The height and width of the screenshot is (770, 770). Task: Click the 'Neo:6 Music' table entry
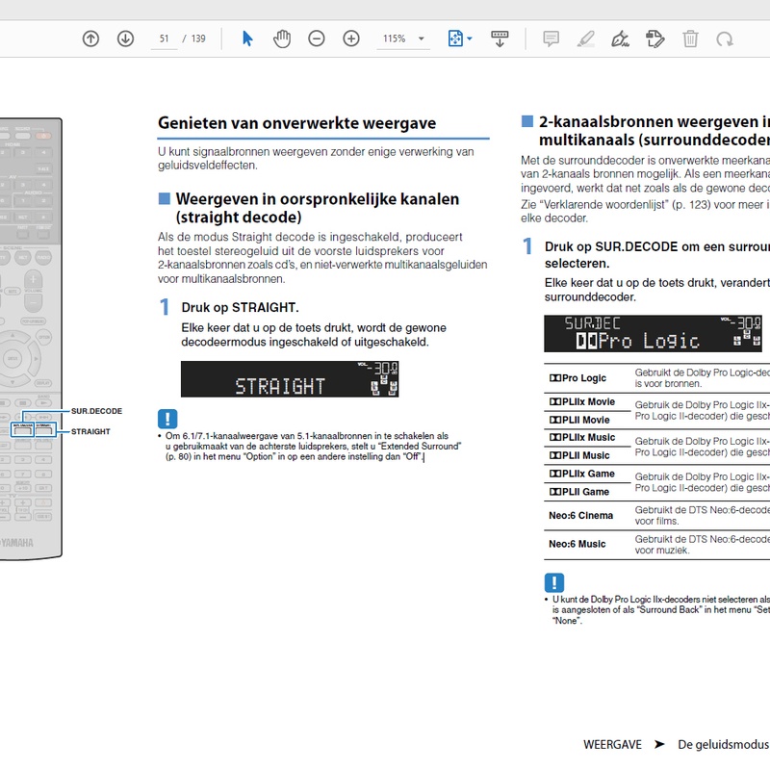[x=577, y=544]
